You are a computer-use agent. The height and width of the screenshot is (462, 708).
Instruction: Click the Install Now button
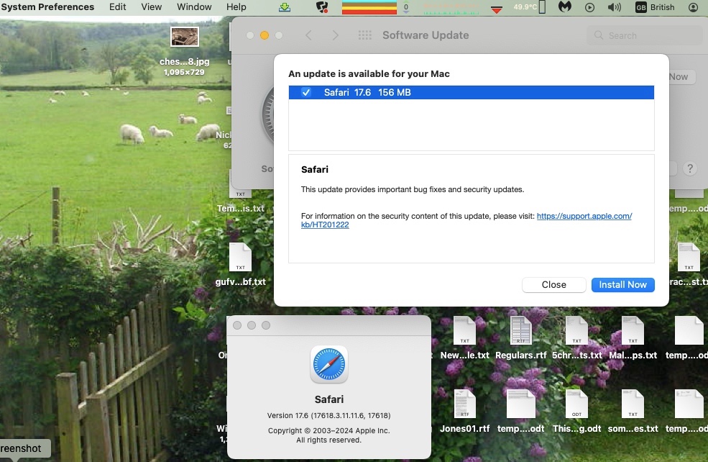[x=622, y=284]
